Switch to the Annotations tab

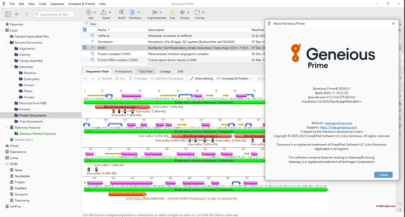coord(124,71)
